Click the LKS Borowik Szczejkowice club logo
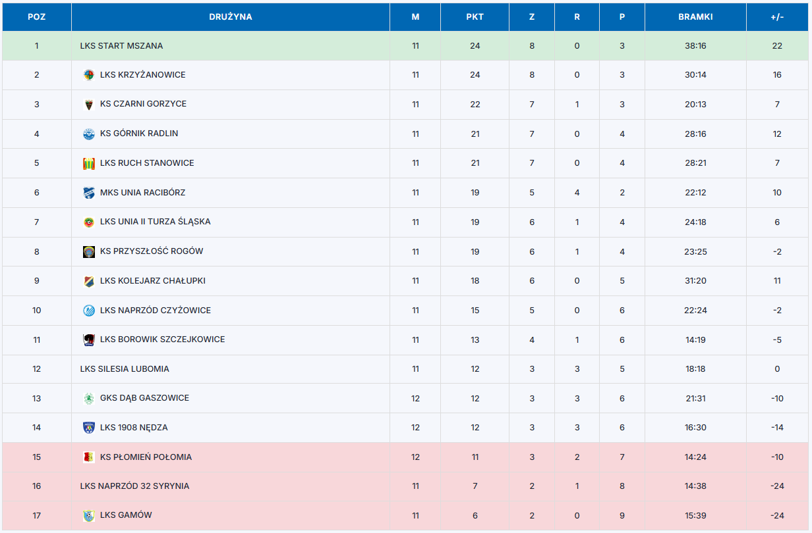Screen dimensions: 812x533 88,340
